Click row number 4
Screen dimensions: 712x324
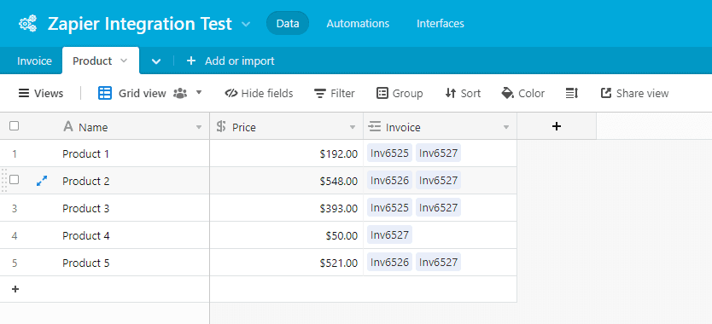(x=15, y=236)
